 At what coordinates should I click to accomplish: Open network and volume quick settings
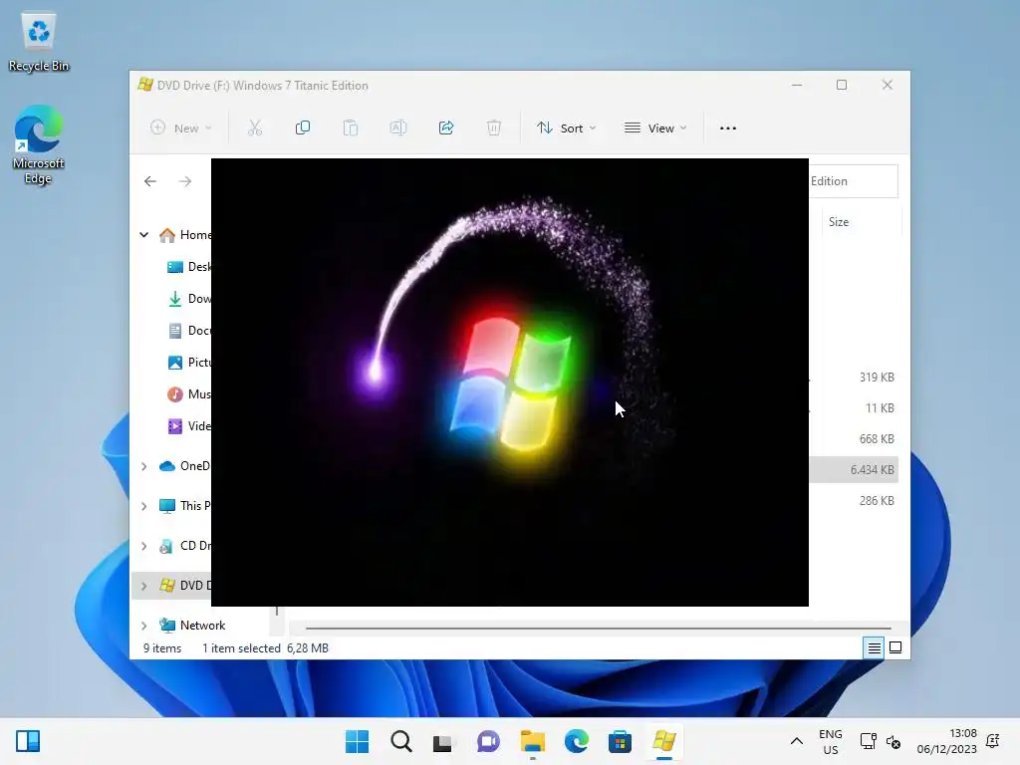881,741
